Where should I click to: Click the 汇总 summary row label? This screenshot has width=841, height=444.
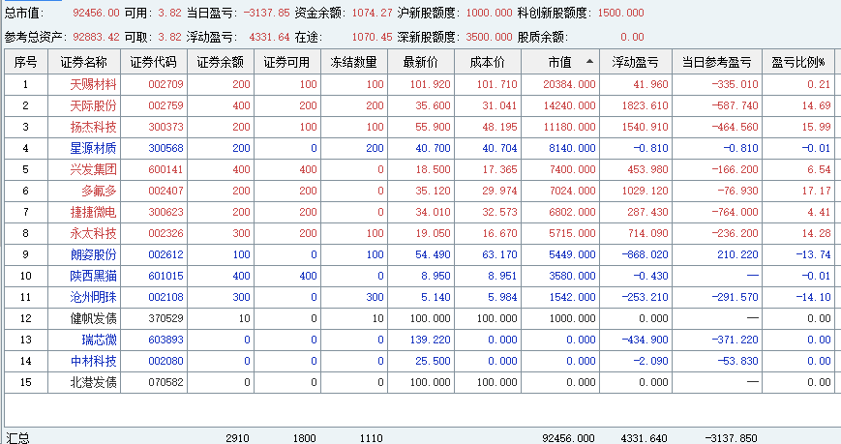tap(17, 438)
